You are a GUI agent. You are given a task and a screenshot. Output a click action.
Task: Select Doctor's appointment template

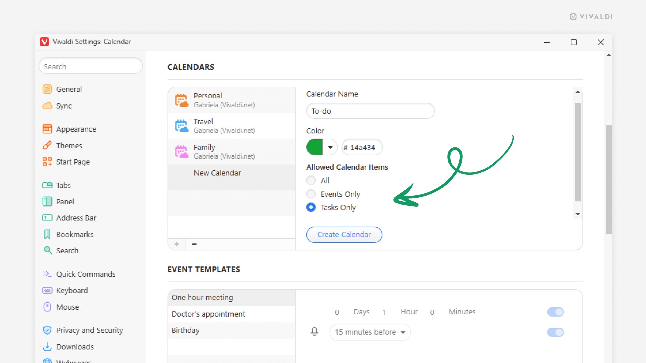[231, 314]
